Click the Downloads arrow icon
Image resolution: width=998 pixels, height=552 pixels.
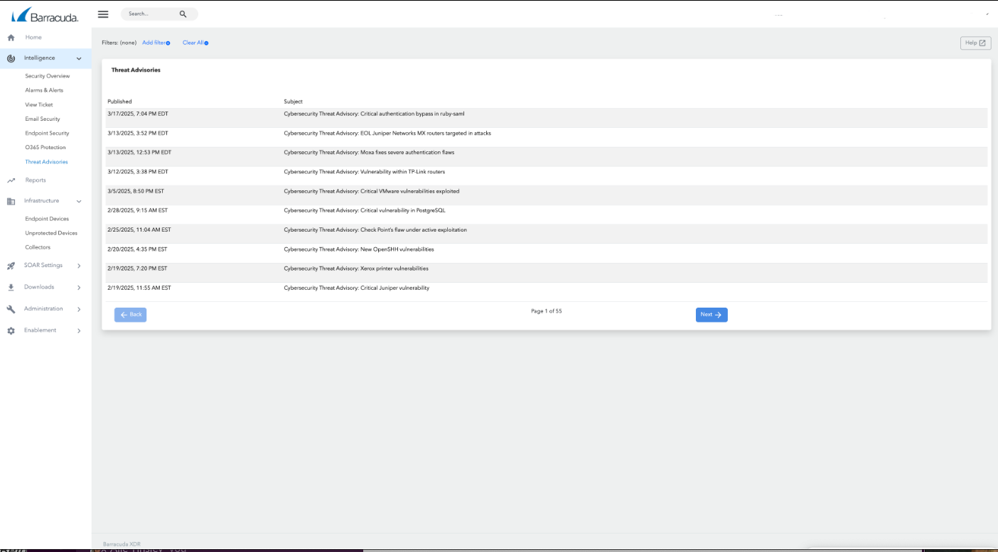coord(11,288)
